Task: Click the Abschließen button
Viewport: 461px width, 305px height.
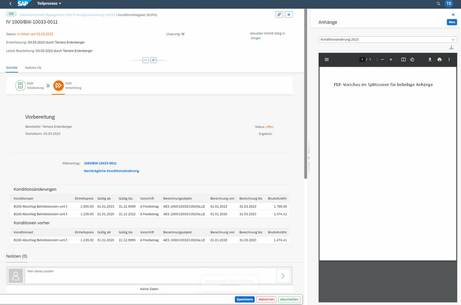Action: click(x=289, y=299)
